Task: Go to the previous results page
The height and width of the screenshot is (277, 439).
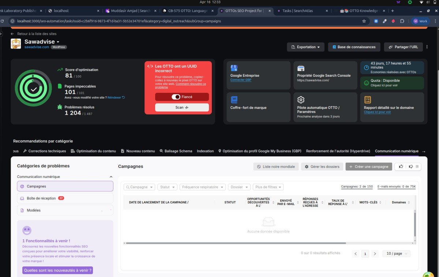Action: click(356, 254)
